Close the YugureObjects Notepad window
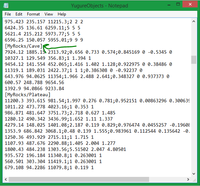The width and height of the screenshot is (200, 186). pyautogui.click(x=190, y=4)
